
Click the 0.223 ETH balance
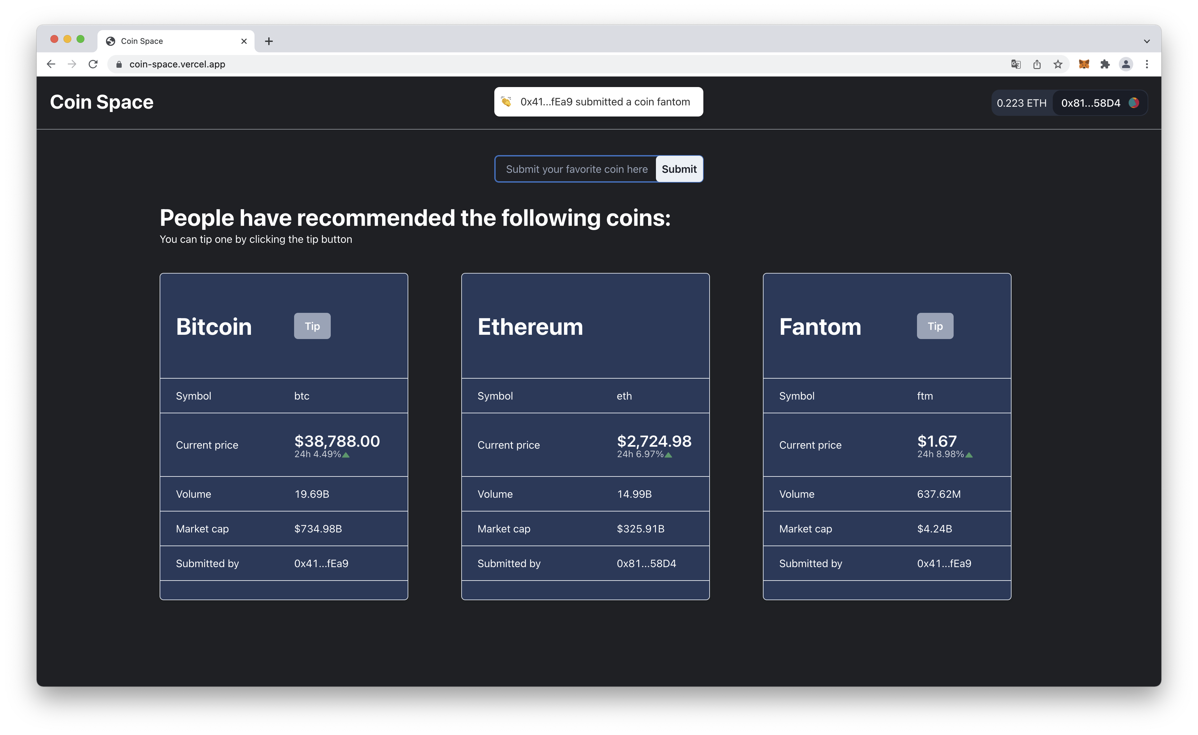coord(1021,103)
